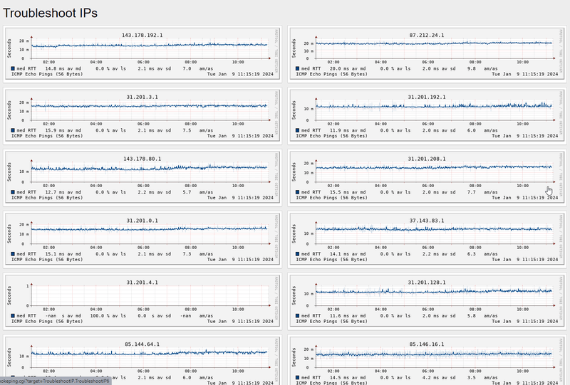Image resolution: width=570 pixels, height=385 pixels.
Task: Click the 15.1 ms av md value
Action: (63, 254)
